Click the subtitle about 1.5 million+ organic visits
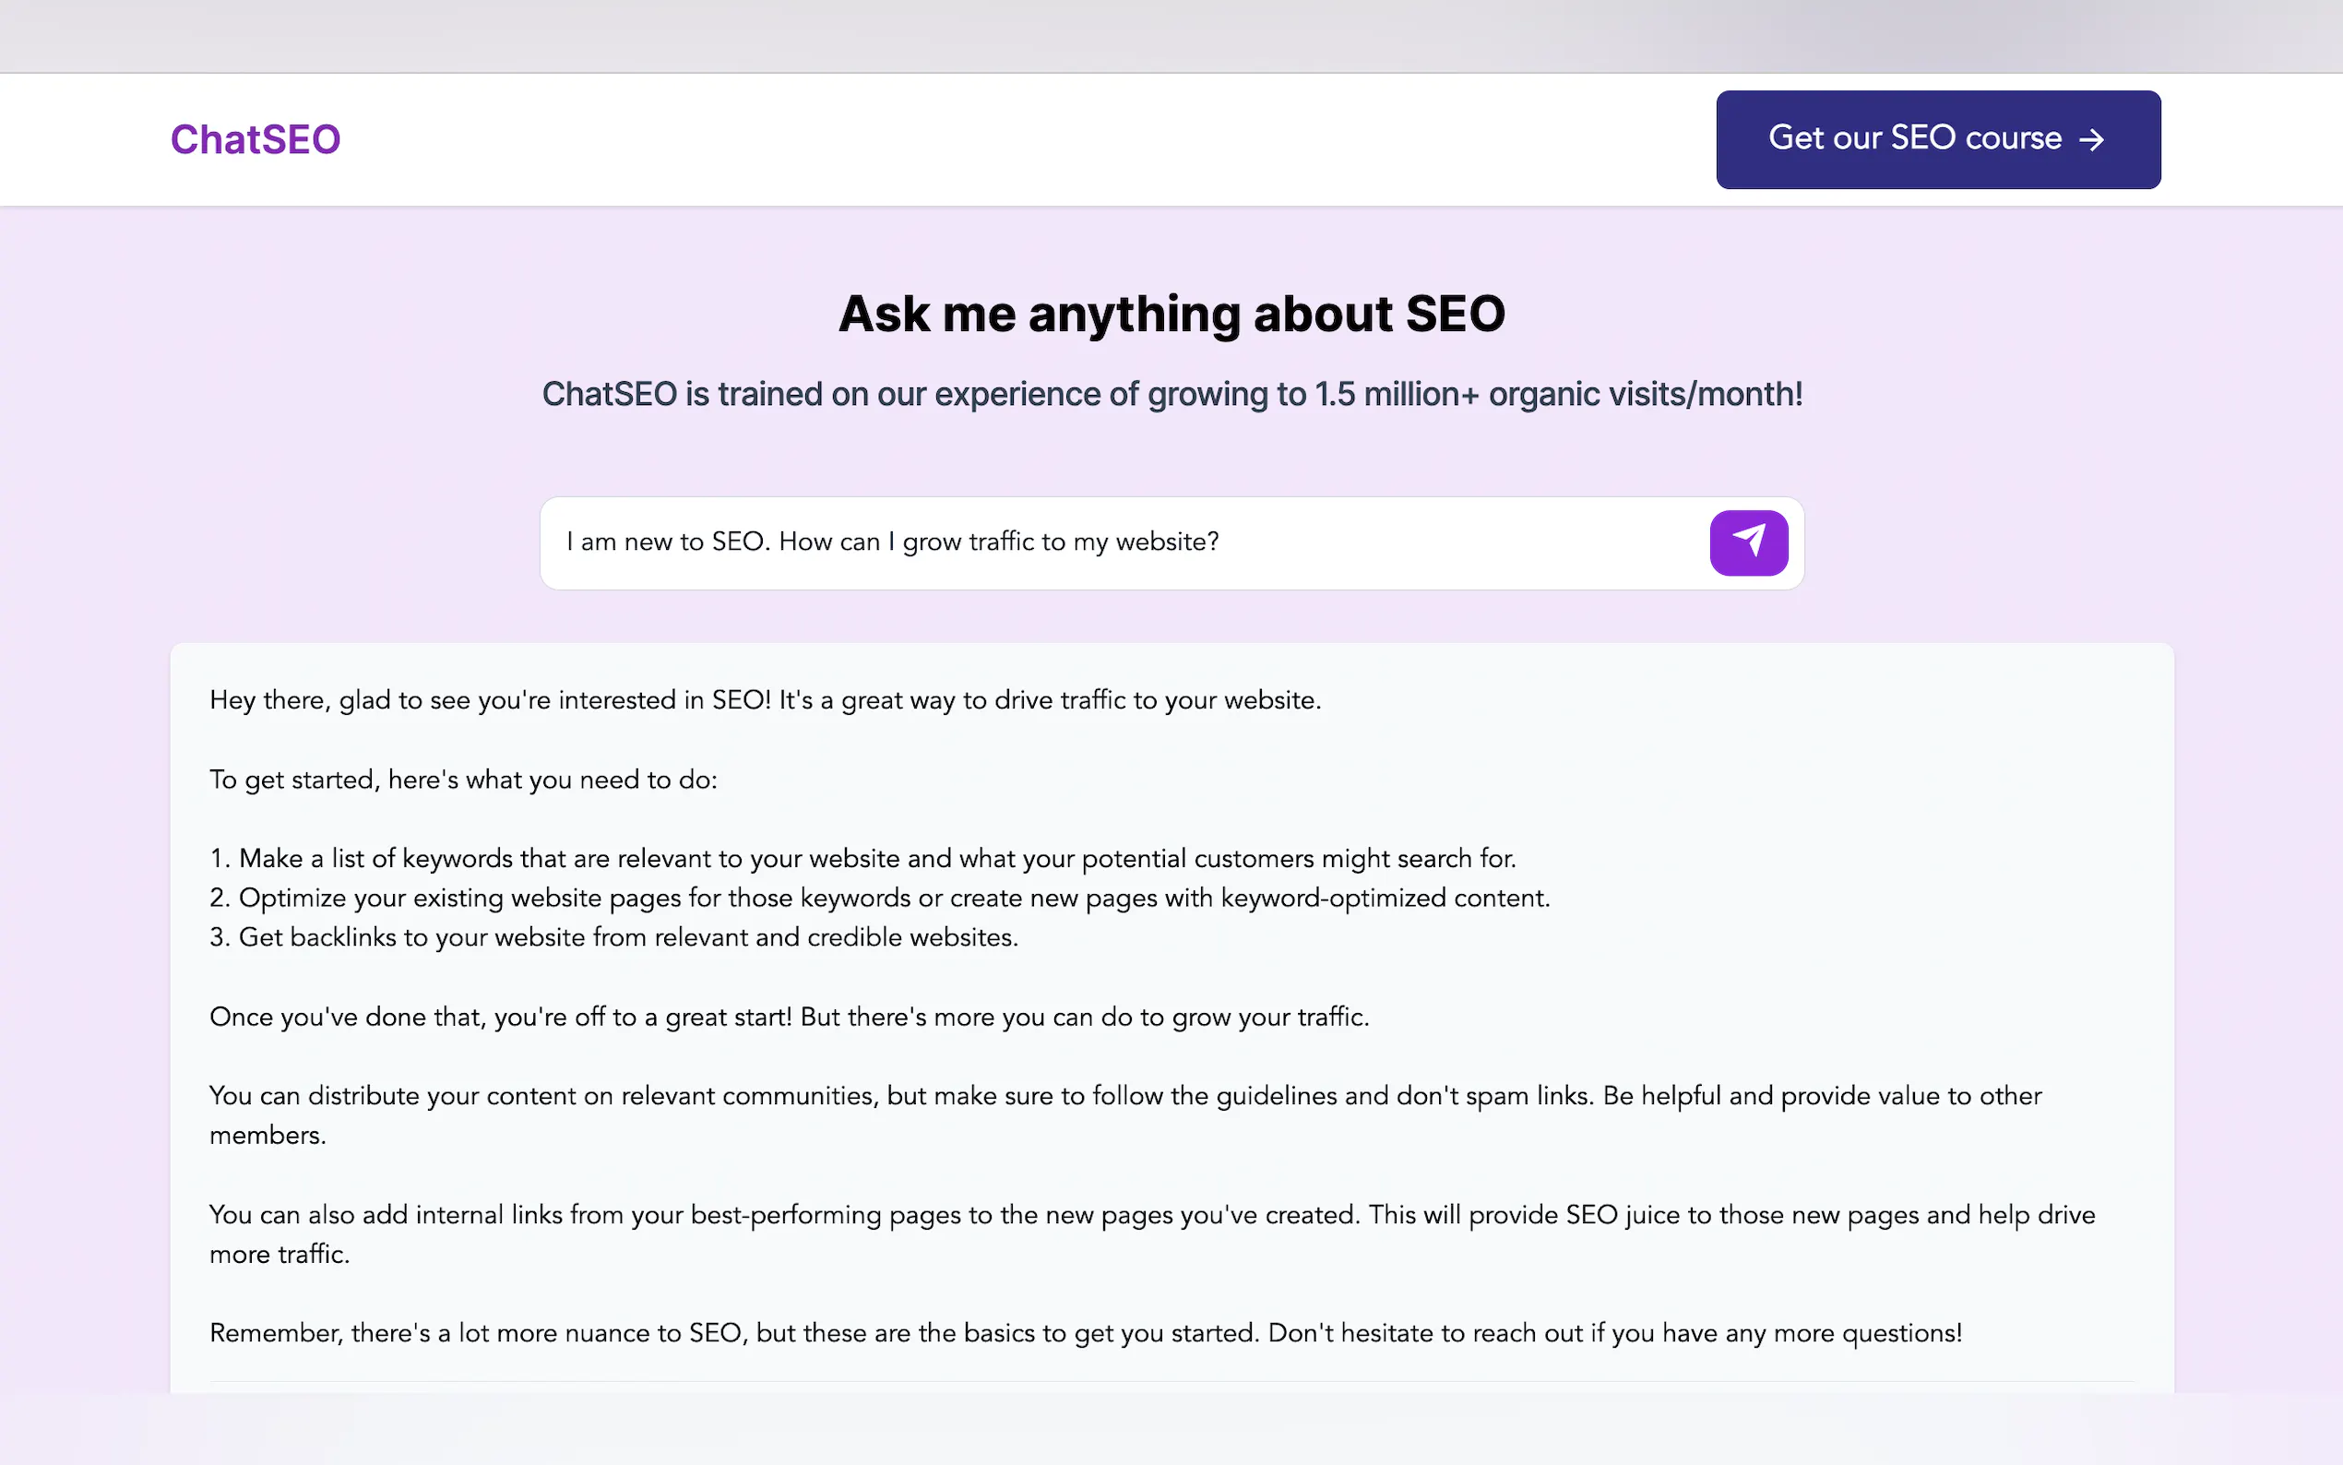 (1171, 394)
